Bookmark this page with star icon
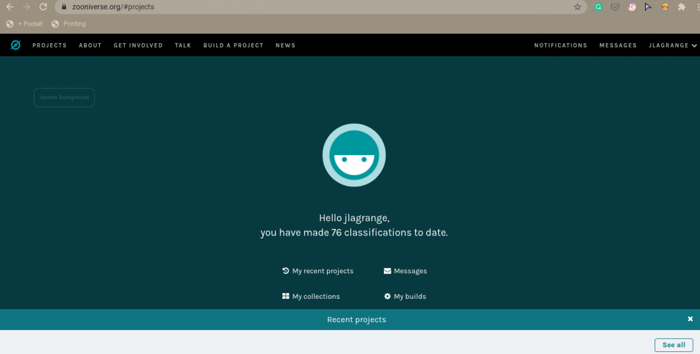 (577, 7)
